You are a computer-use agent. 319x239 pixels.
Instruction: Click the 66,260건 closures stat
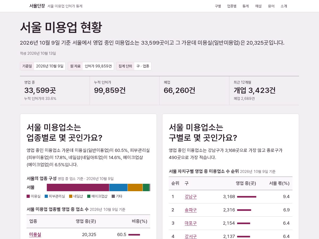(179, 90)
